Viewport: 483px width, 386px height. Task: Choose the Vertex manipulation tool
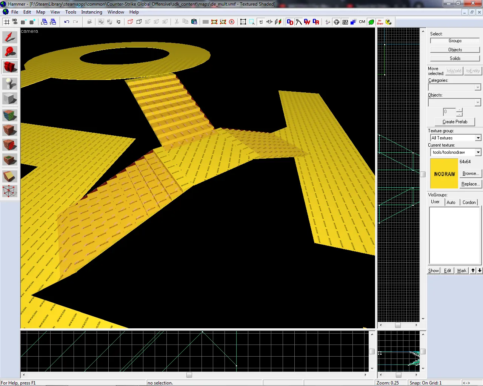point(10,191)
